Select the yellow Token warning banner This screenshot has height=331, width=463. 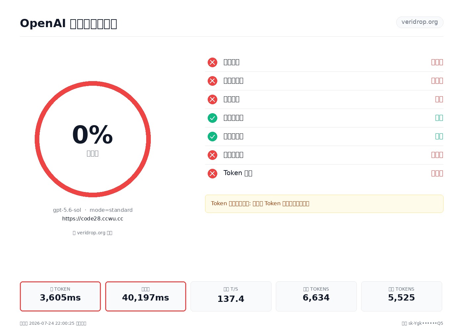tap(324, 204)
